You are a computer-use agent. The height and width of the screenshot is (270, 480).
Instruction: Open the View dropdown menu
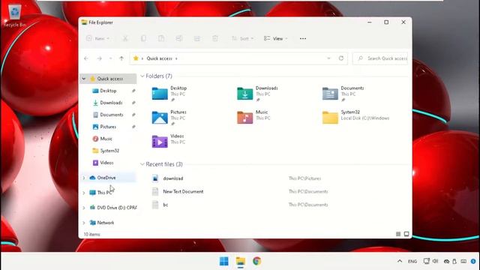pos(275,38)
